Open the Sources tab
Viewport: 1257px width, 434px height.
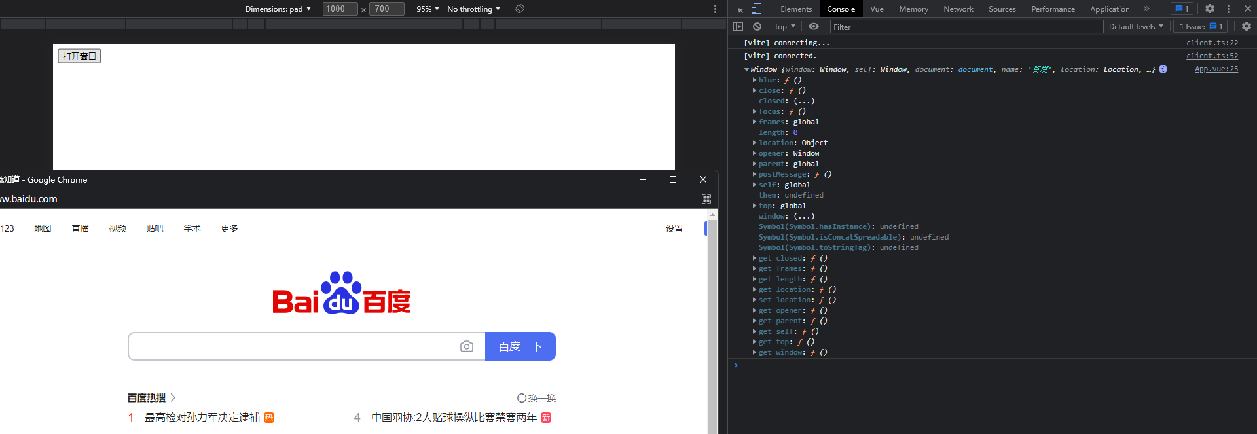tap(1002, 9)
